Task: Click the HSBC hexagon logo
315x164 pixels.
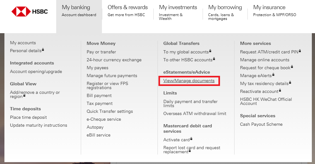Action: tap(21, 12)
